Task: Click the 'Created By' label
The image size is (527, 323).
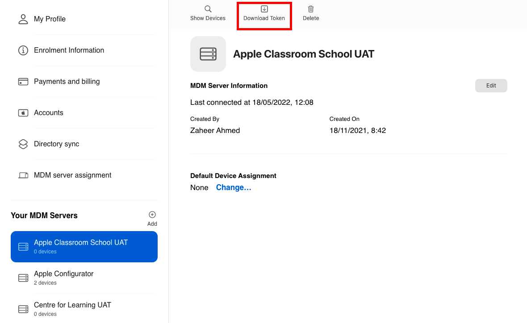Action: (205, 119)
